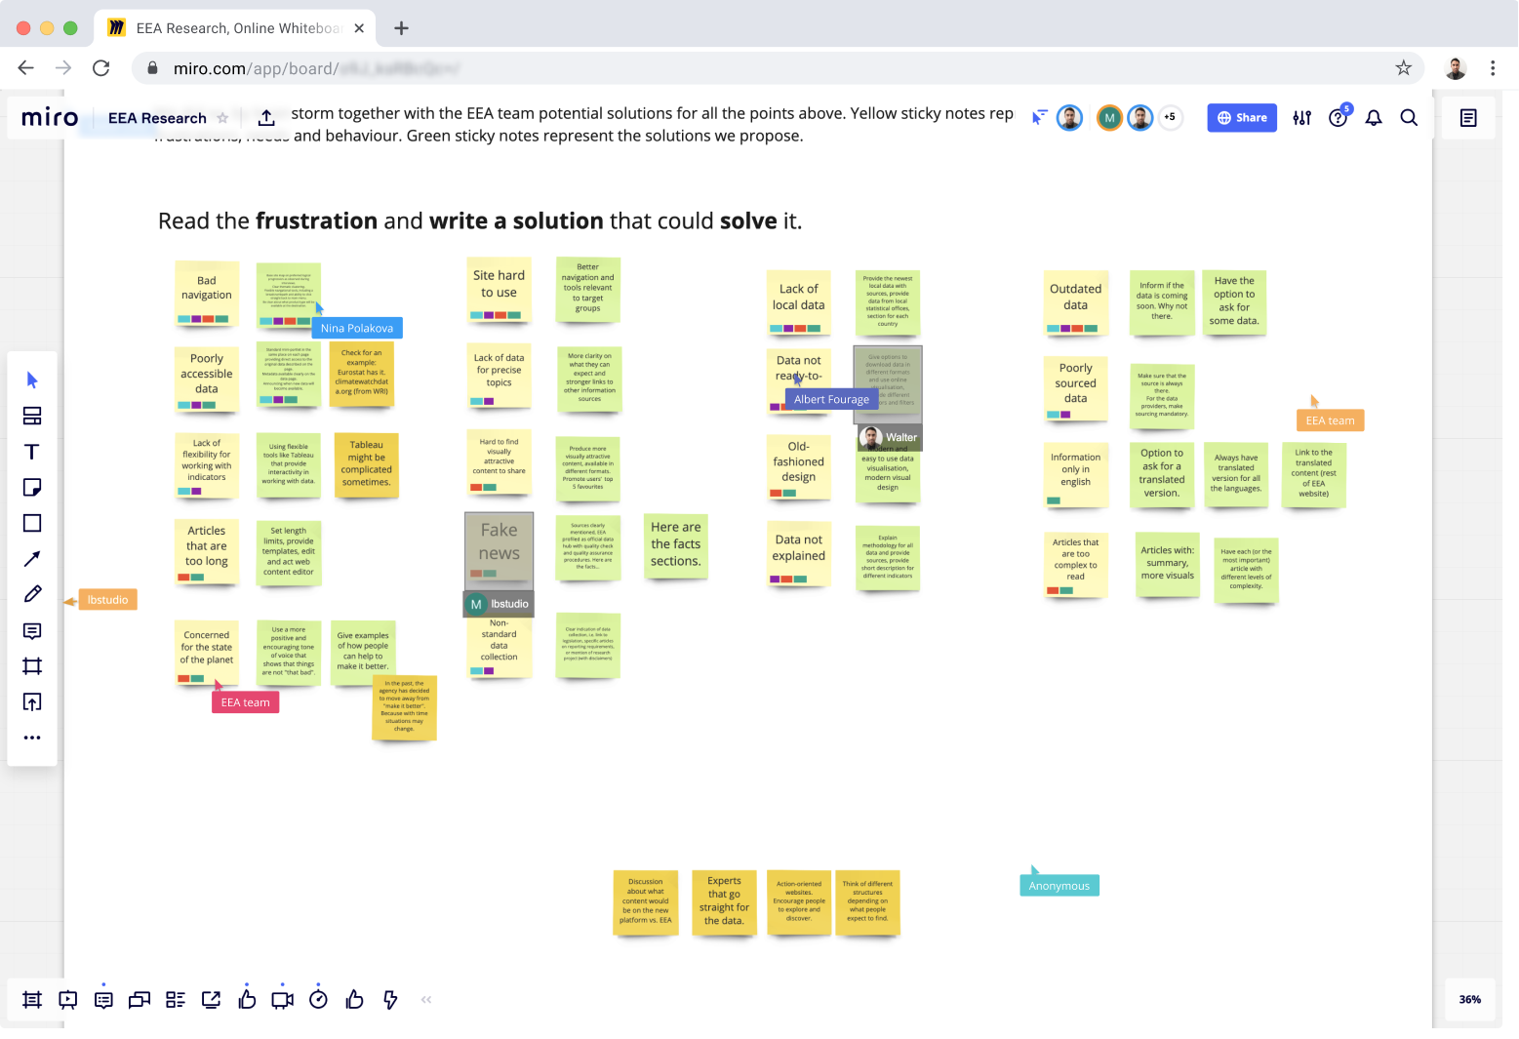Toggle collaborator cursors visibility near the avatars
The image size is (1519, 1039).
[1037, 117]
